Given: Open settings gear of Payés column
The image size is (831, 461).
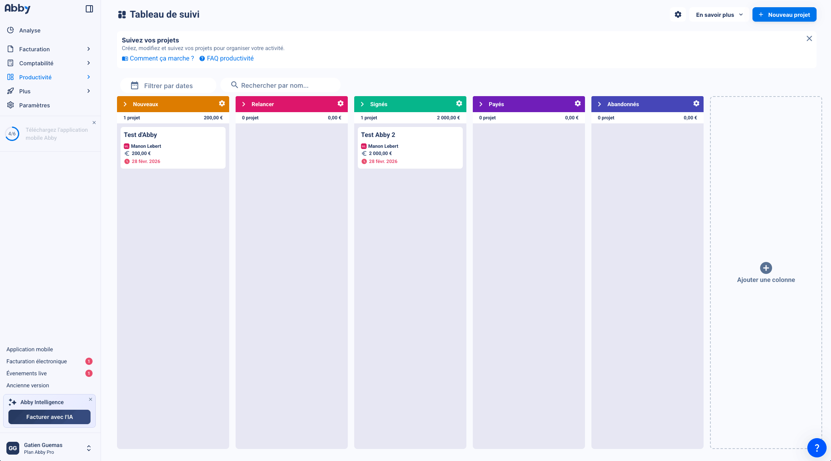Looking at the screenshot, I should pyautogui.click(x=578, y=104).
